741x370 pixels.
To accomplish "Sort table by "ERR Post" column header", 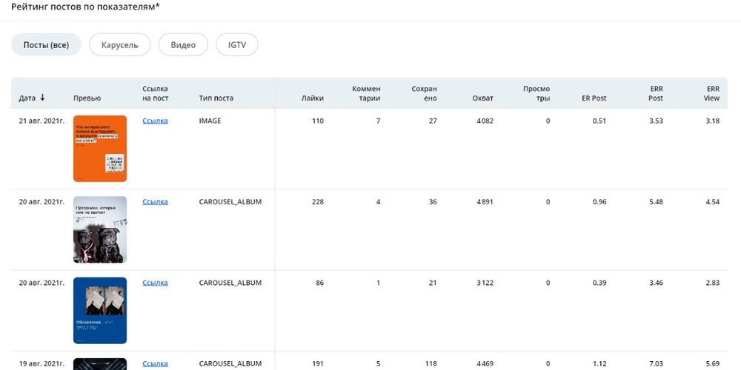I will pyautogui.click(x=656, y=93).
